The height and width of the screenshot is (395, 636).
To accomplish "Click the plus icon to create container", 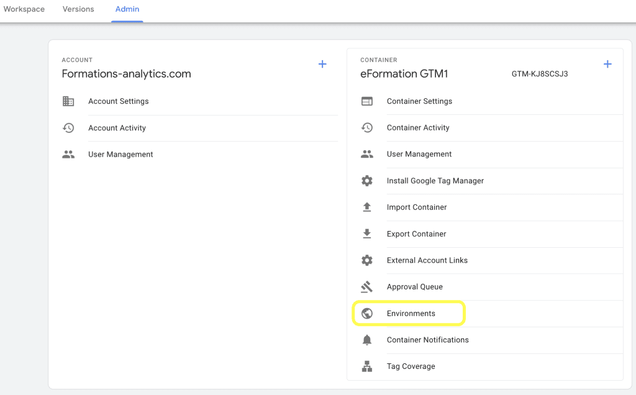I will point(607,64).
